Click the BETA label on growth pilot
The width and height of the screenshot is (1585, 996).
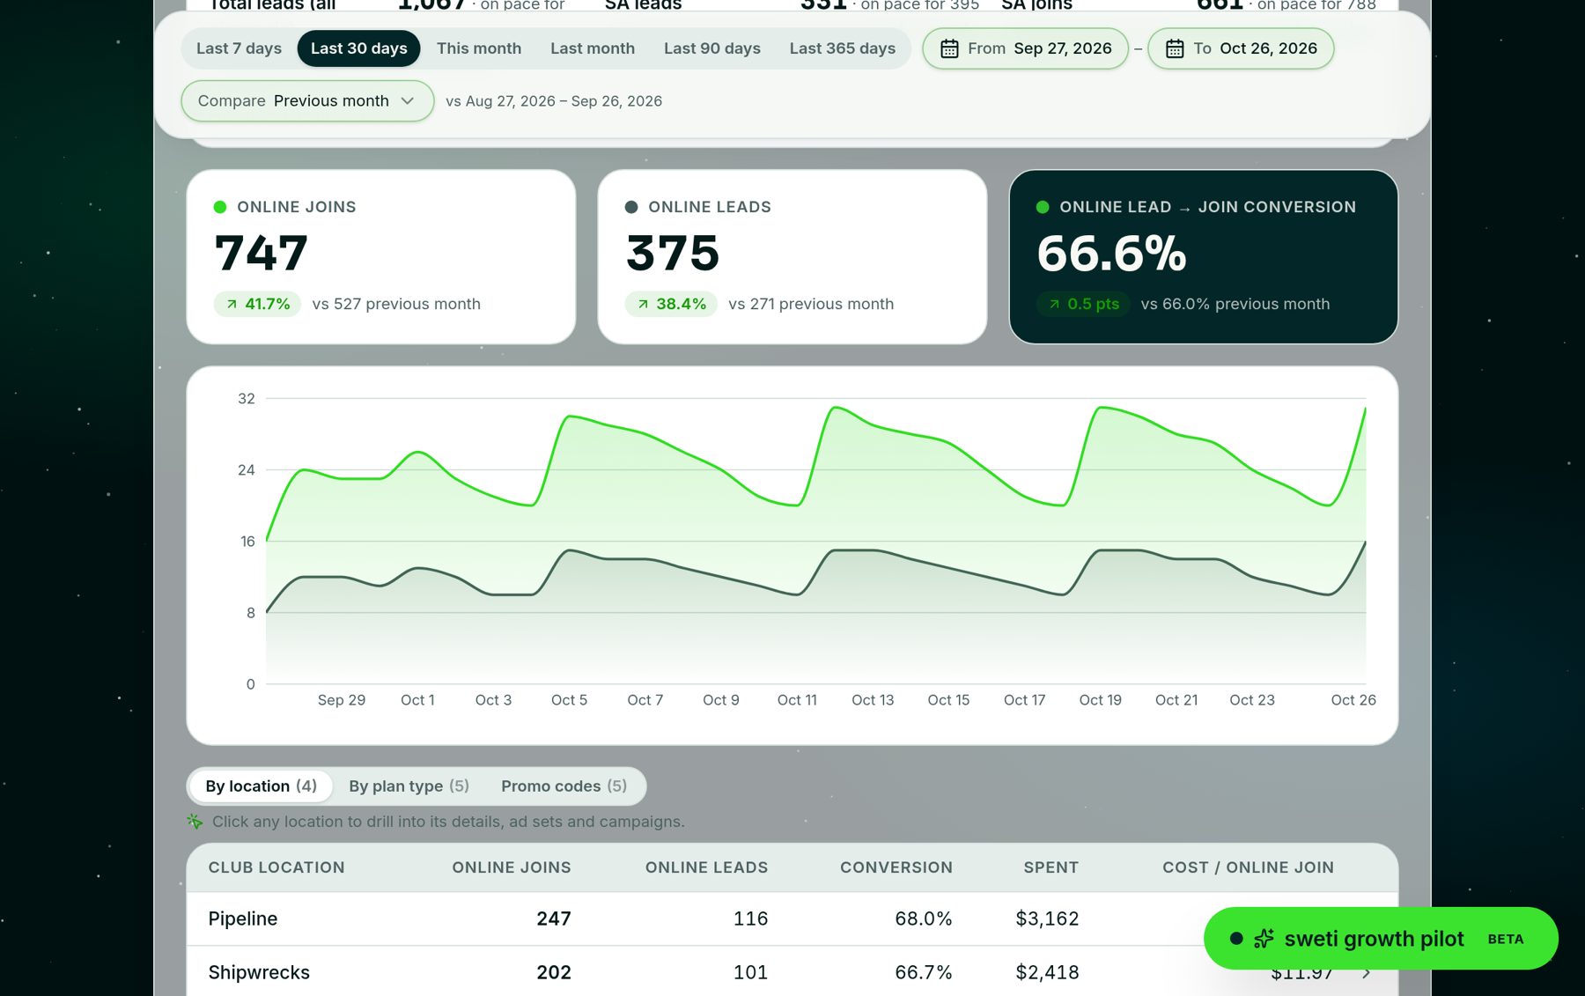[1505, 939]
